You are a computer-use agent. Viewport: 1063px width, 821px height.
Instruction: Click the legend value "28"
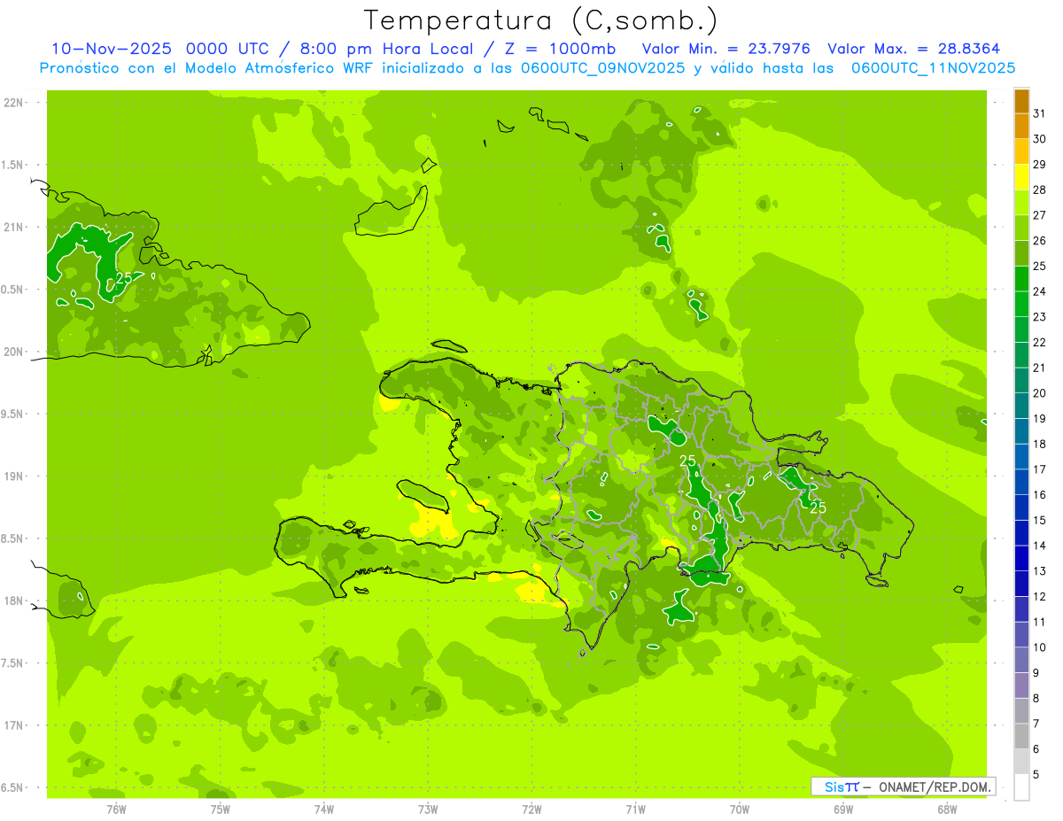(x=1040, y=190)
